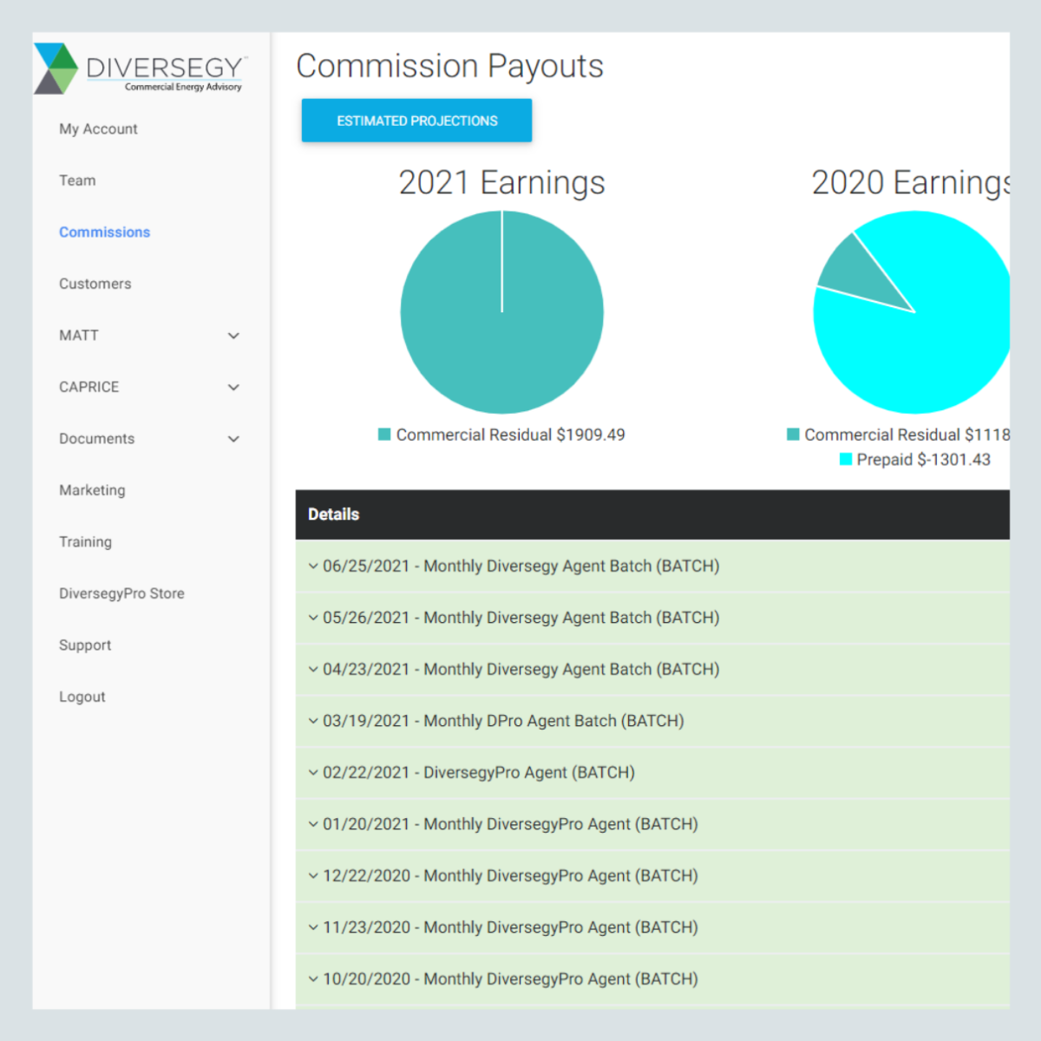Select Commissions in the sidebar
Viewport: 1041px width, 1041px height.
(x=104, y=232)
